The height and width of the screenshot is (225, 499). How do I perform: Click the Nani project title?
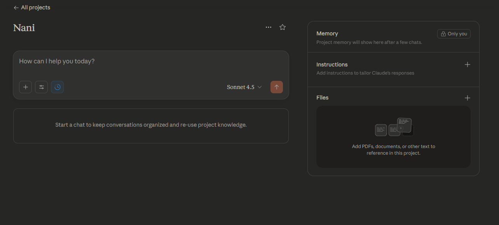[x=24, y=28]
